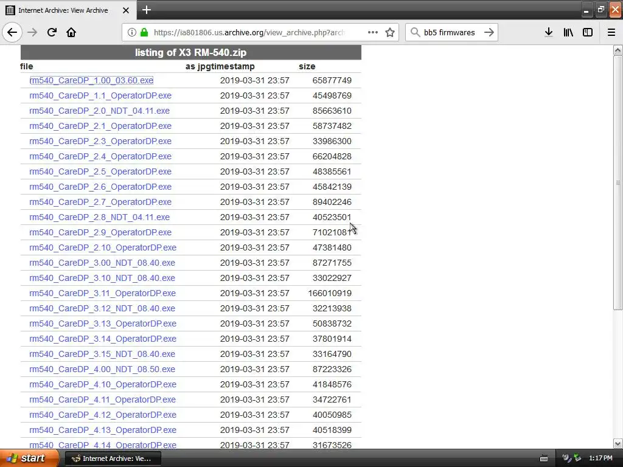Open rm540_CareDP_2.0_NDT_04.11.exe link
Screen dimensions: 623x467
click(99, 111)
